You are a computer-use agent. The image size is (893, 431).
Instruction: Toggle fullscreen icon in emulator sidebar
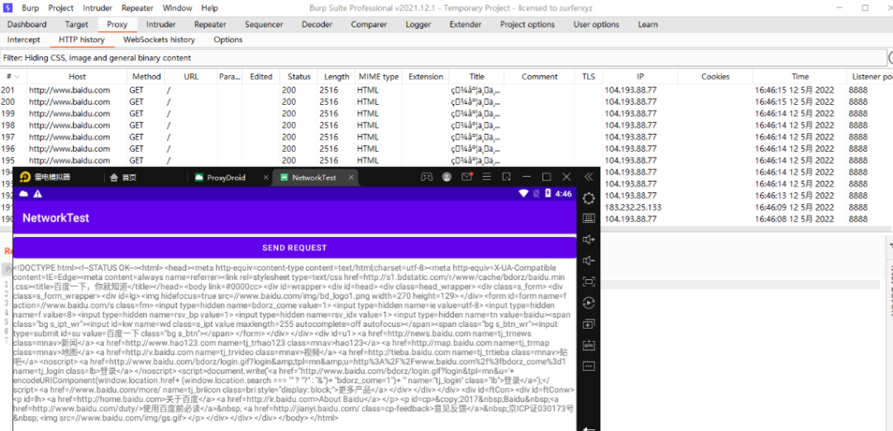589,282
